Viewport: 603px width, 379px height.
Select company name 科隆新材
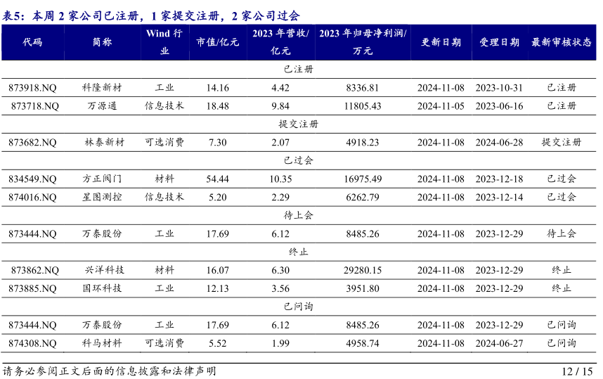pos(102,88)
